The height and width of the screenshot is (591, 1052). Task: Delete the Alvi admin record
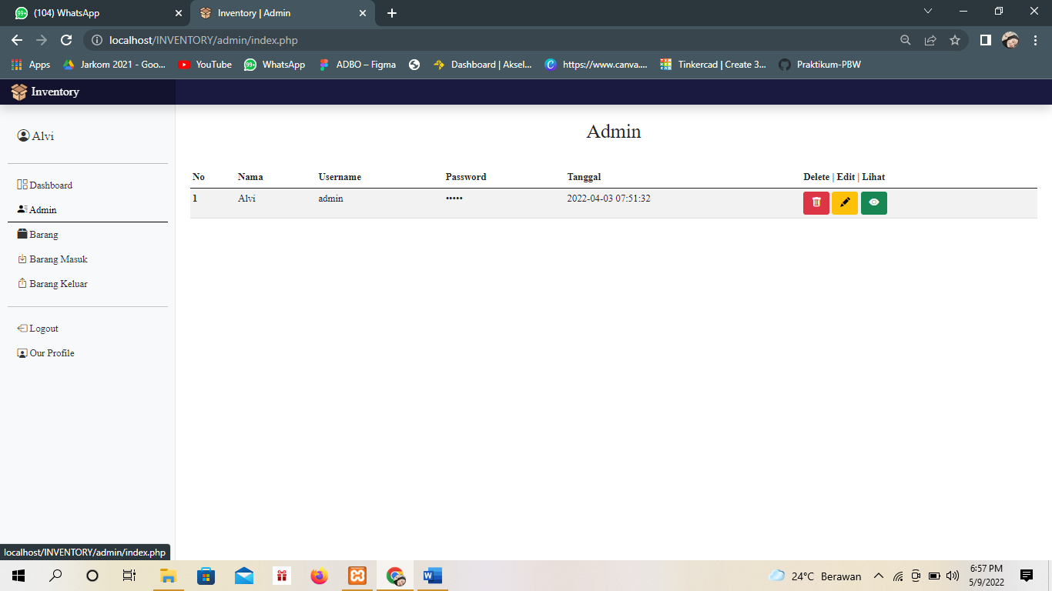pos(816,202)
